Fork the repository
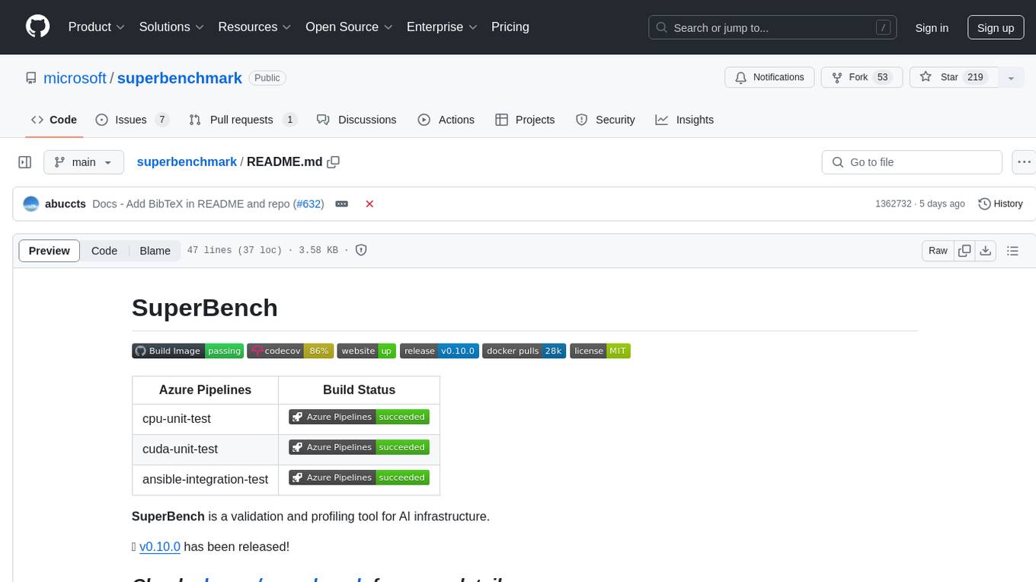This screenshot has width=1036, height=582. 862,78
